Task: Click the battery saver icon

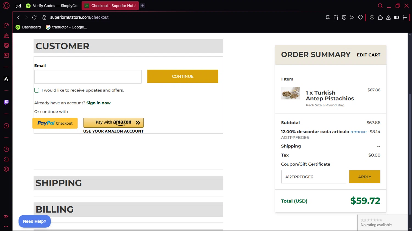Action: coord(397,17)
